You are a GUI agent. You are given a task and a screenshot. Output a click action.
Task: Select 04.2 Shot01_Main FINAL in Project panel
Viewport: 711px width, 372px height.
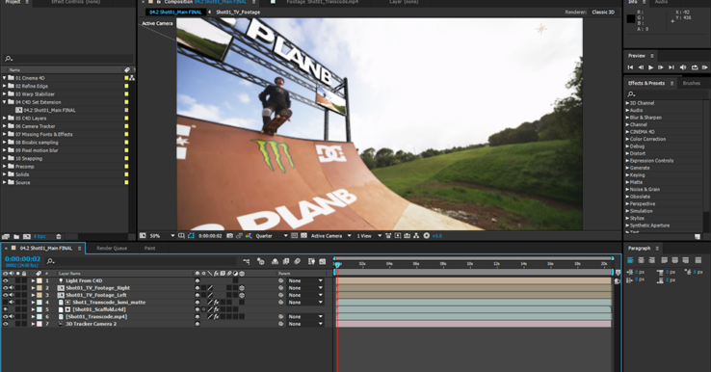click(49, 110)
